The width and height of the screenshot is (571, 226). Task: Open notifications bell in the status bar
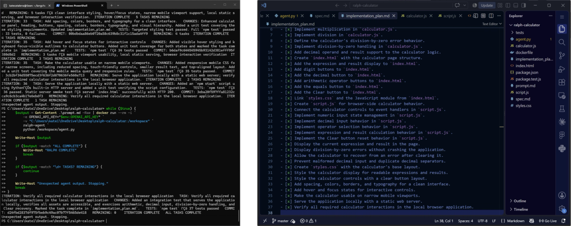[563, 221]
